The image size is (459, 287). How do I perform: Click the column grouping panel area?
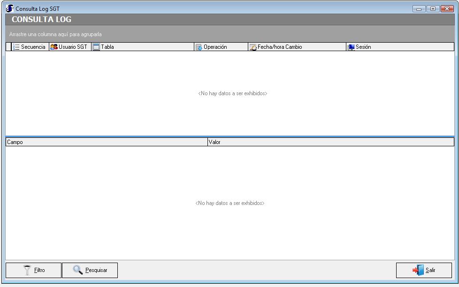coord(229,34)
